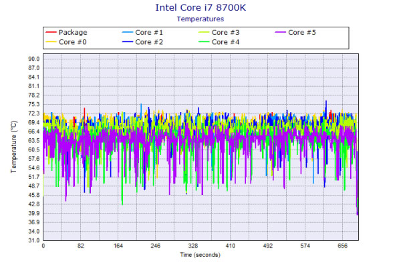Click the light blue Core #1 legend line
The image size is (401, 267).
128,32
